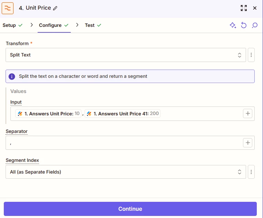Viewport: 263px width, 218px height.
Task: Open Segment Index dropdown
Action: coord(126,172)
